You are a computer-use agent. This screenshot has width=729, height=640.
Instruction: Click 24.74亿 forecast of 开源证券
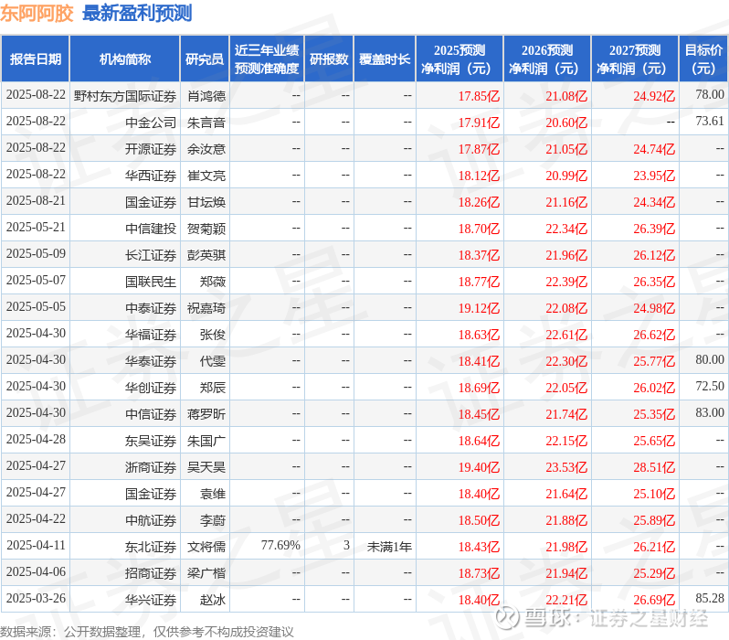654,149
